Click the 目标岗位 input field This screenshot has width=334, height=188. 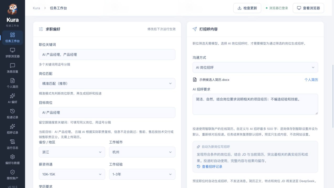tap(107, 112)
